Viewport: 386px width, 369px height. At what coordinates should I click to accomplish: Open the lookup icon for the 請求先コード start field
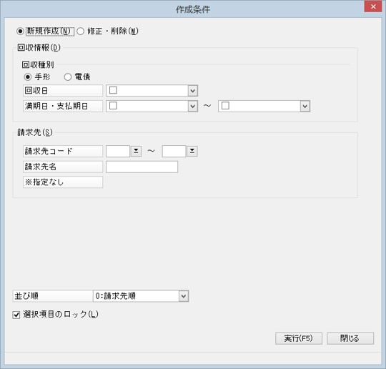(136, 151)
